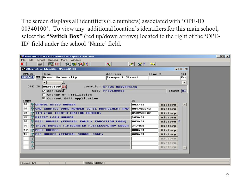
Task: Click the binoculars with red X icon
Action: pyautogui.click(x=81, y=64)
